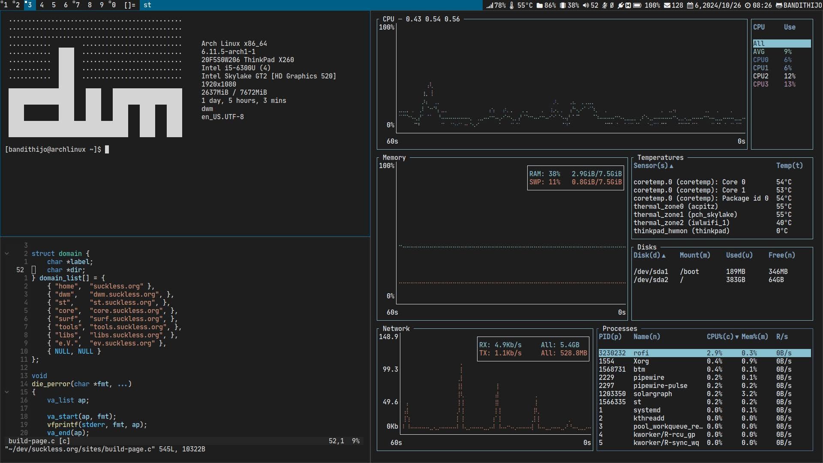
Task: Sort temperatures by Sensor(s) column header
Action: 653,166
